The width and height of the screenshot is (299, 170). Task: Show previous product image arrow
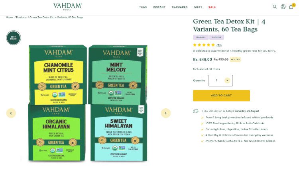[11, 113]
